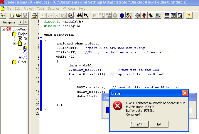Image resolution: width=199 pixels, height=134 pixels.
Task: Click the '#include <delay.h>' code line
Action: point(62,26)
